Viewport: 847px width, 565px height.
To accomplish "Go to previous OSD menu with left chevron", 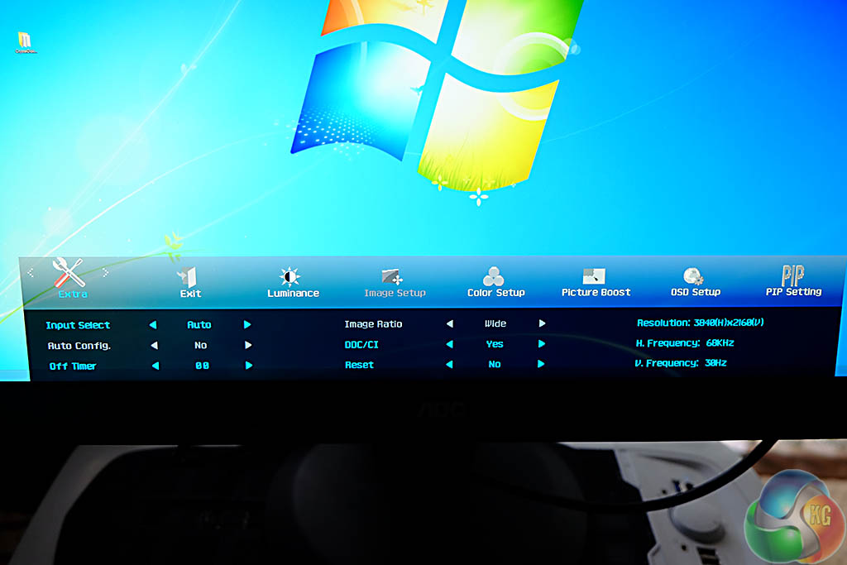I will (x=31, y=273).
